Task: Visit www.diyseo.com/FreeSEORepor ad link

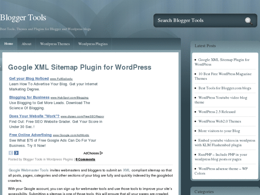Action: (x=82, y=117)
